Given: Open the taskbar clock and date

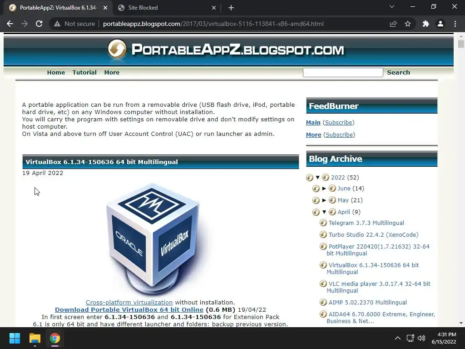Looking at the screenshot, I should (x=444, y=338).
